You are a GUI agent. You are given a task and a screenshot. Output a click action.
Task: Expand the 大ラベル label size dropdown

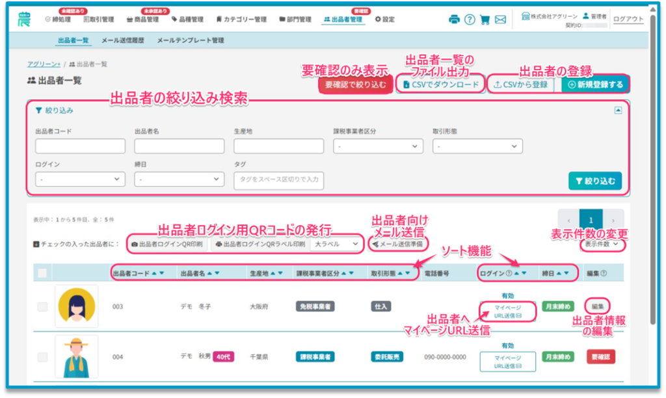(x=336, y=244)
